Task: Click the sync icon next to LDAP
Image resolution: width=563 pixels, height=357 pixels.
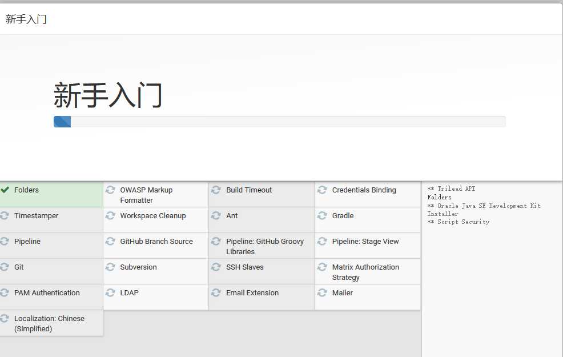Action: [x=110, y=292]
